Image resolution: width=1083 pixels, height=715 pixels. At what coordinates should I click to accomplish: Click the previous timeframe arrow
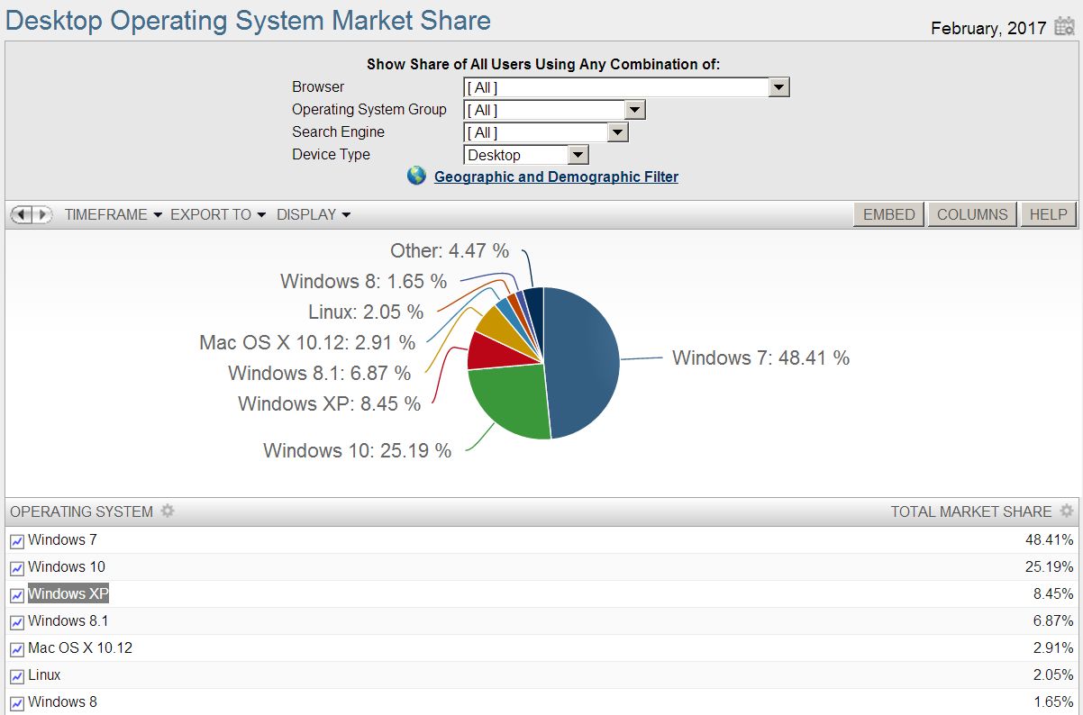[x=23, y=214]
